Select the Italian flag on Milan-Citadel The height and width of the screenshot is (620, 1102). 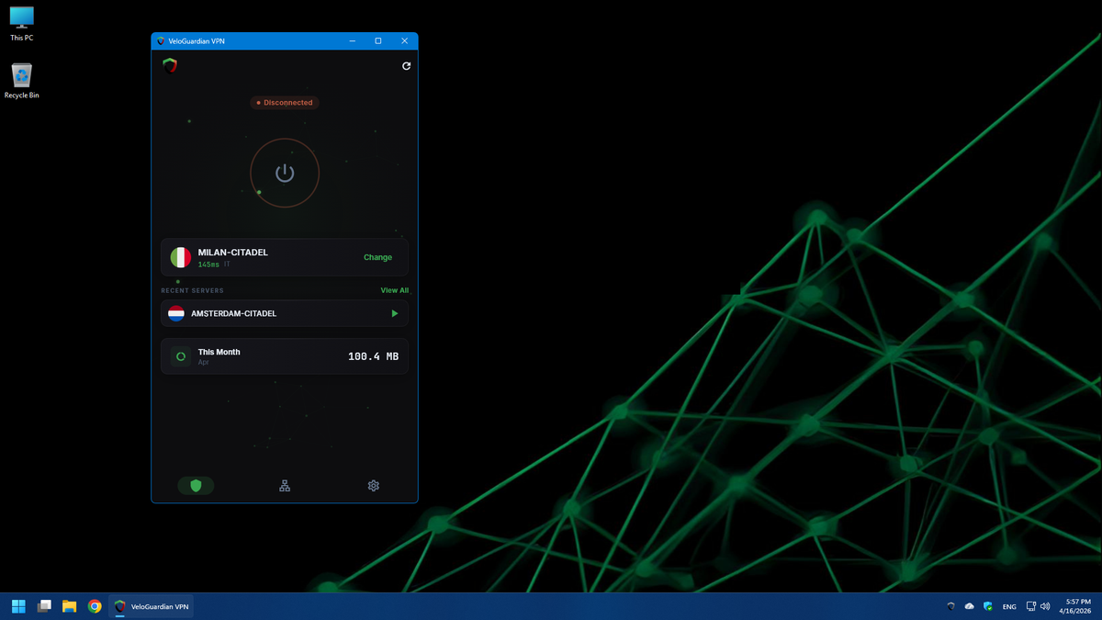[x=179, y=257]
